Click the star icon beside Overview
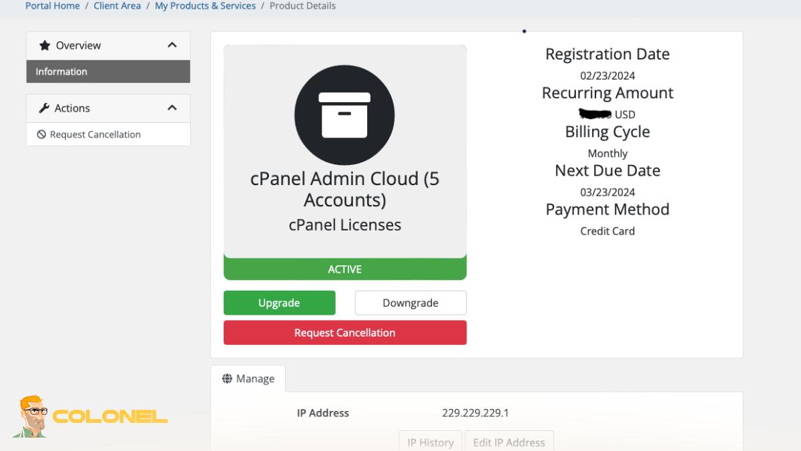801x451 pixels. (45, 45)
